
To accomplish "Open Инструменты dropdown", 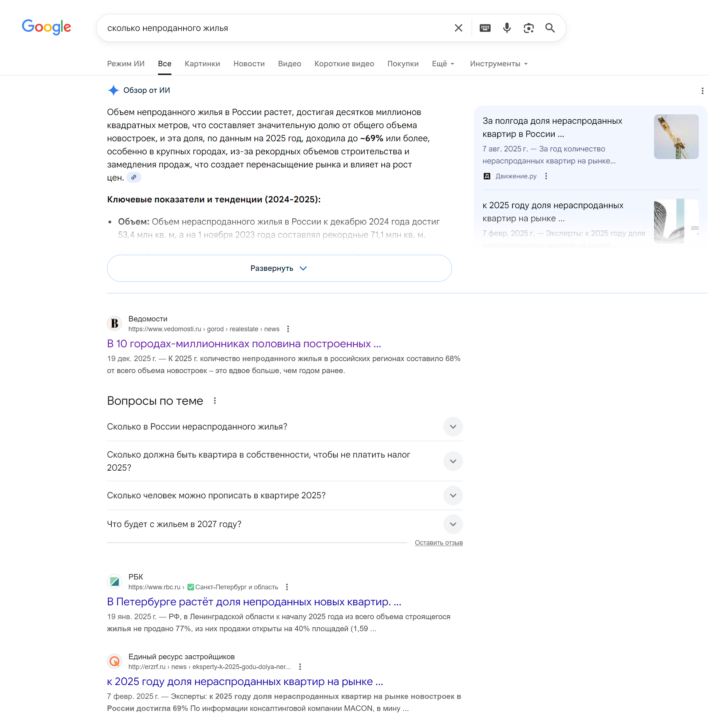I will (499, 64).
